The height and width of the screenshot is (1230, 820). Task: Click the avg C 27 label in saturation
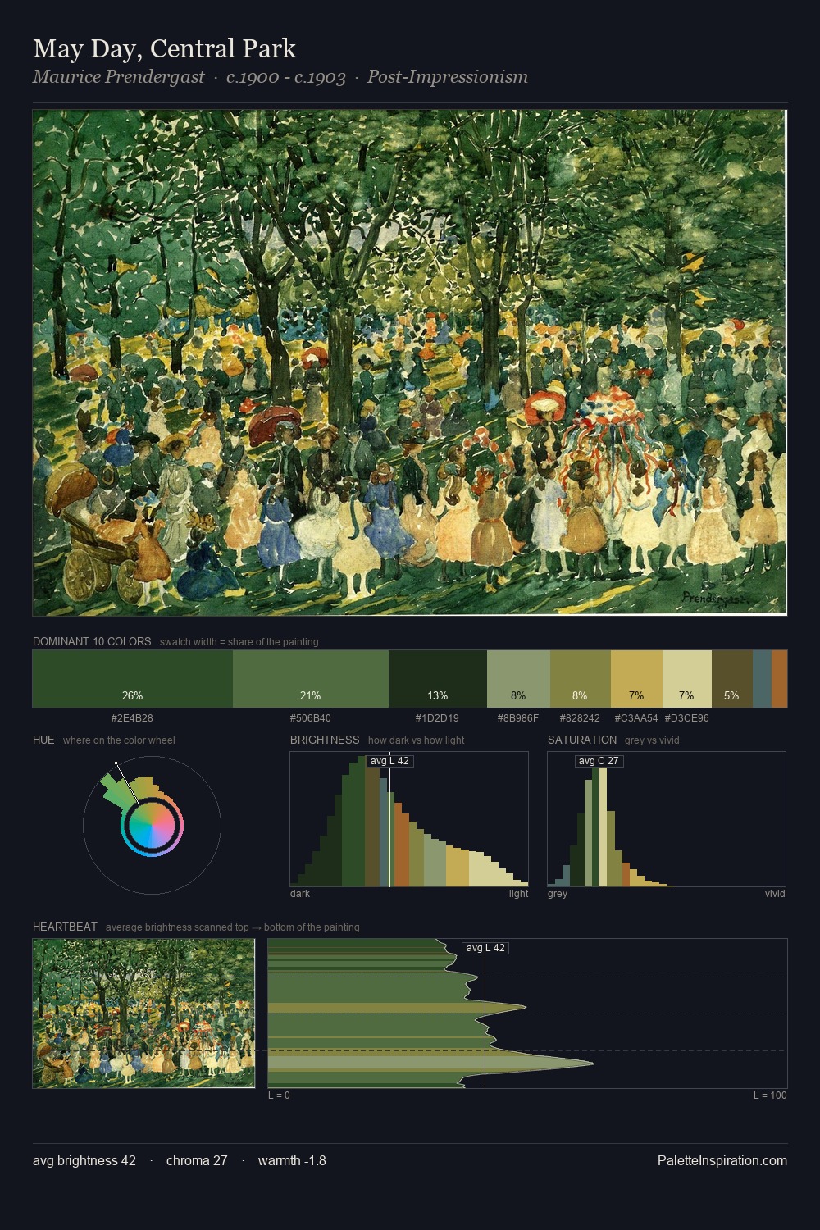[x=599, y=761]
